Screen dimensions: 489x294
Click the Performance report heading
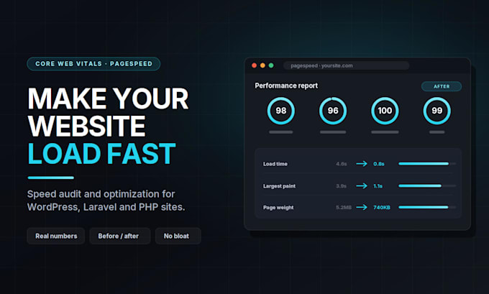pos(286,86)
